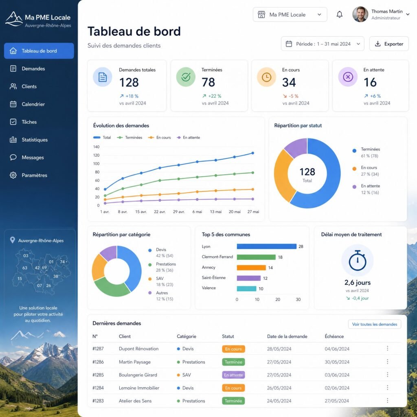Image resolution: width=417 pixels, height=417 pixels.
Task: Click the Tâches checkmark icon
Action: point(13,122)
